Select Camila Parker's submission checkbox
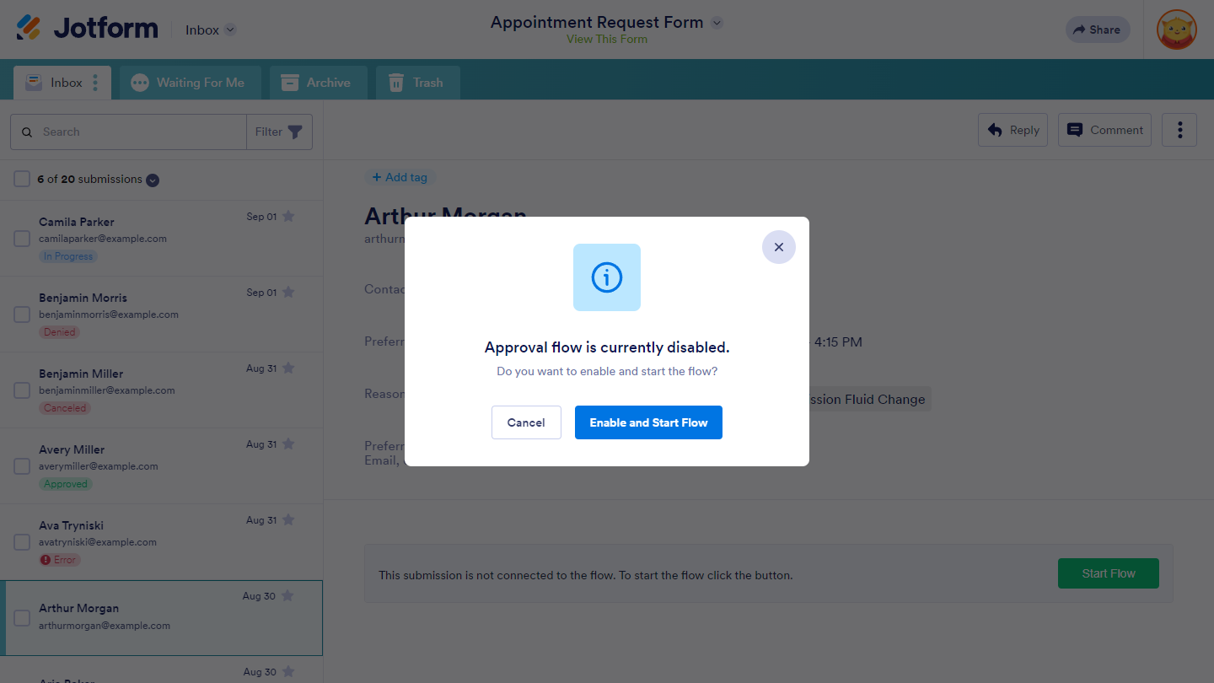This screenshot has height=683, width=1214. pos(22,239)
